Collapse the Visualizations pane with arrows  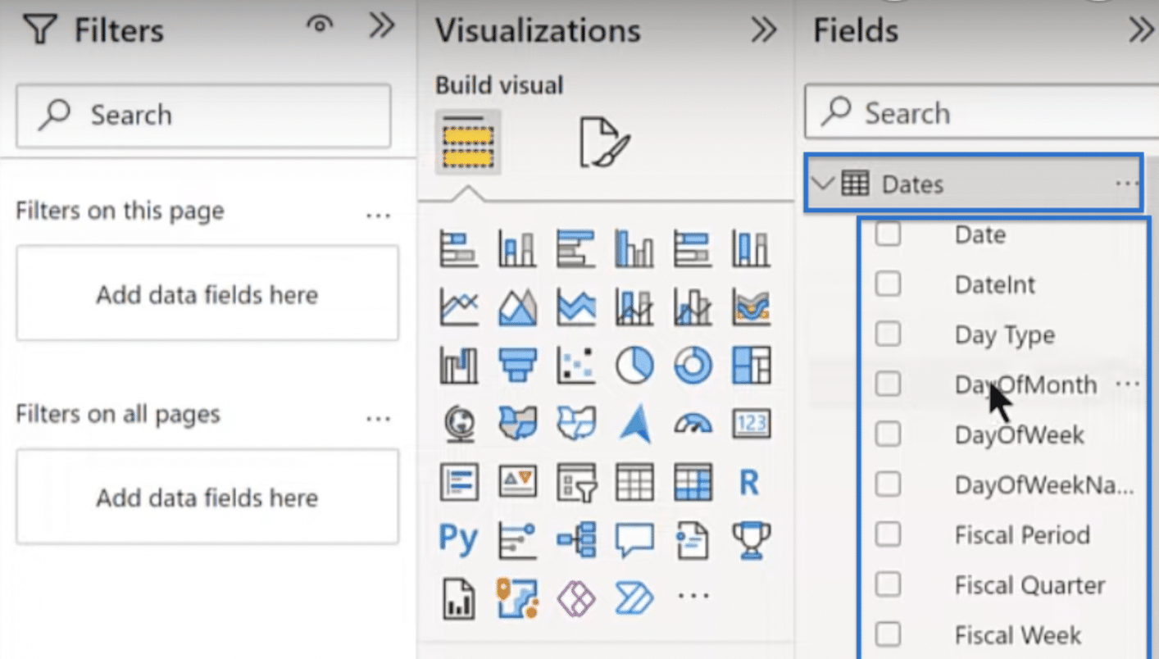tap(763, 30)
